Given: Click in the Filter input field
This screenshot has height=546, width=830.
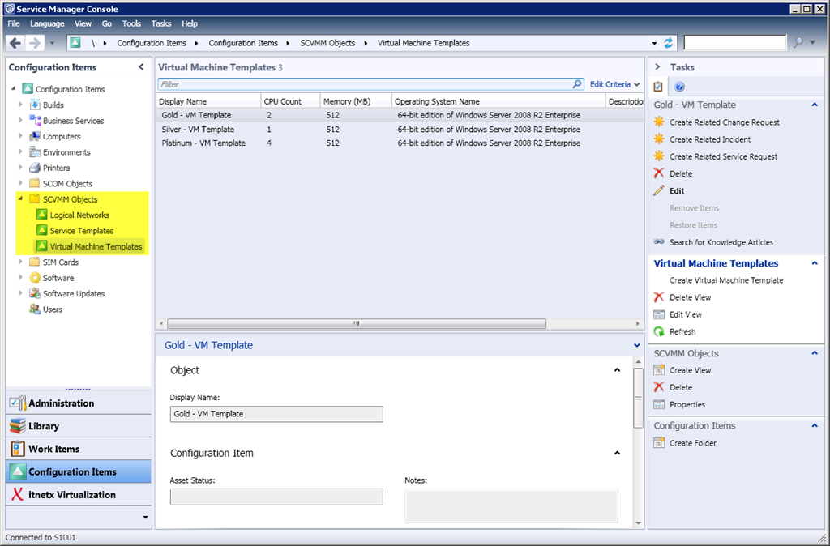Looking at the screenshot, I should 365,84.
